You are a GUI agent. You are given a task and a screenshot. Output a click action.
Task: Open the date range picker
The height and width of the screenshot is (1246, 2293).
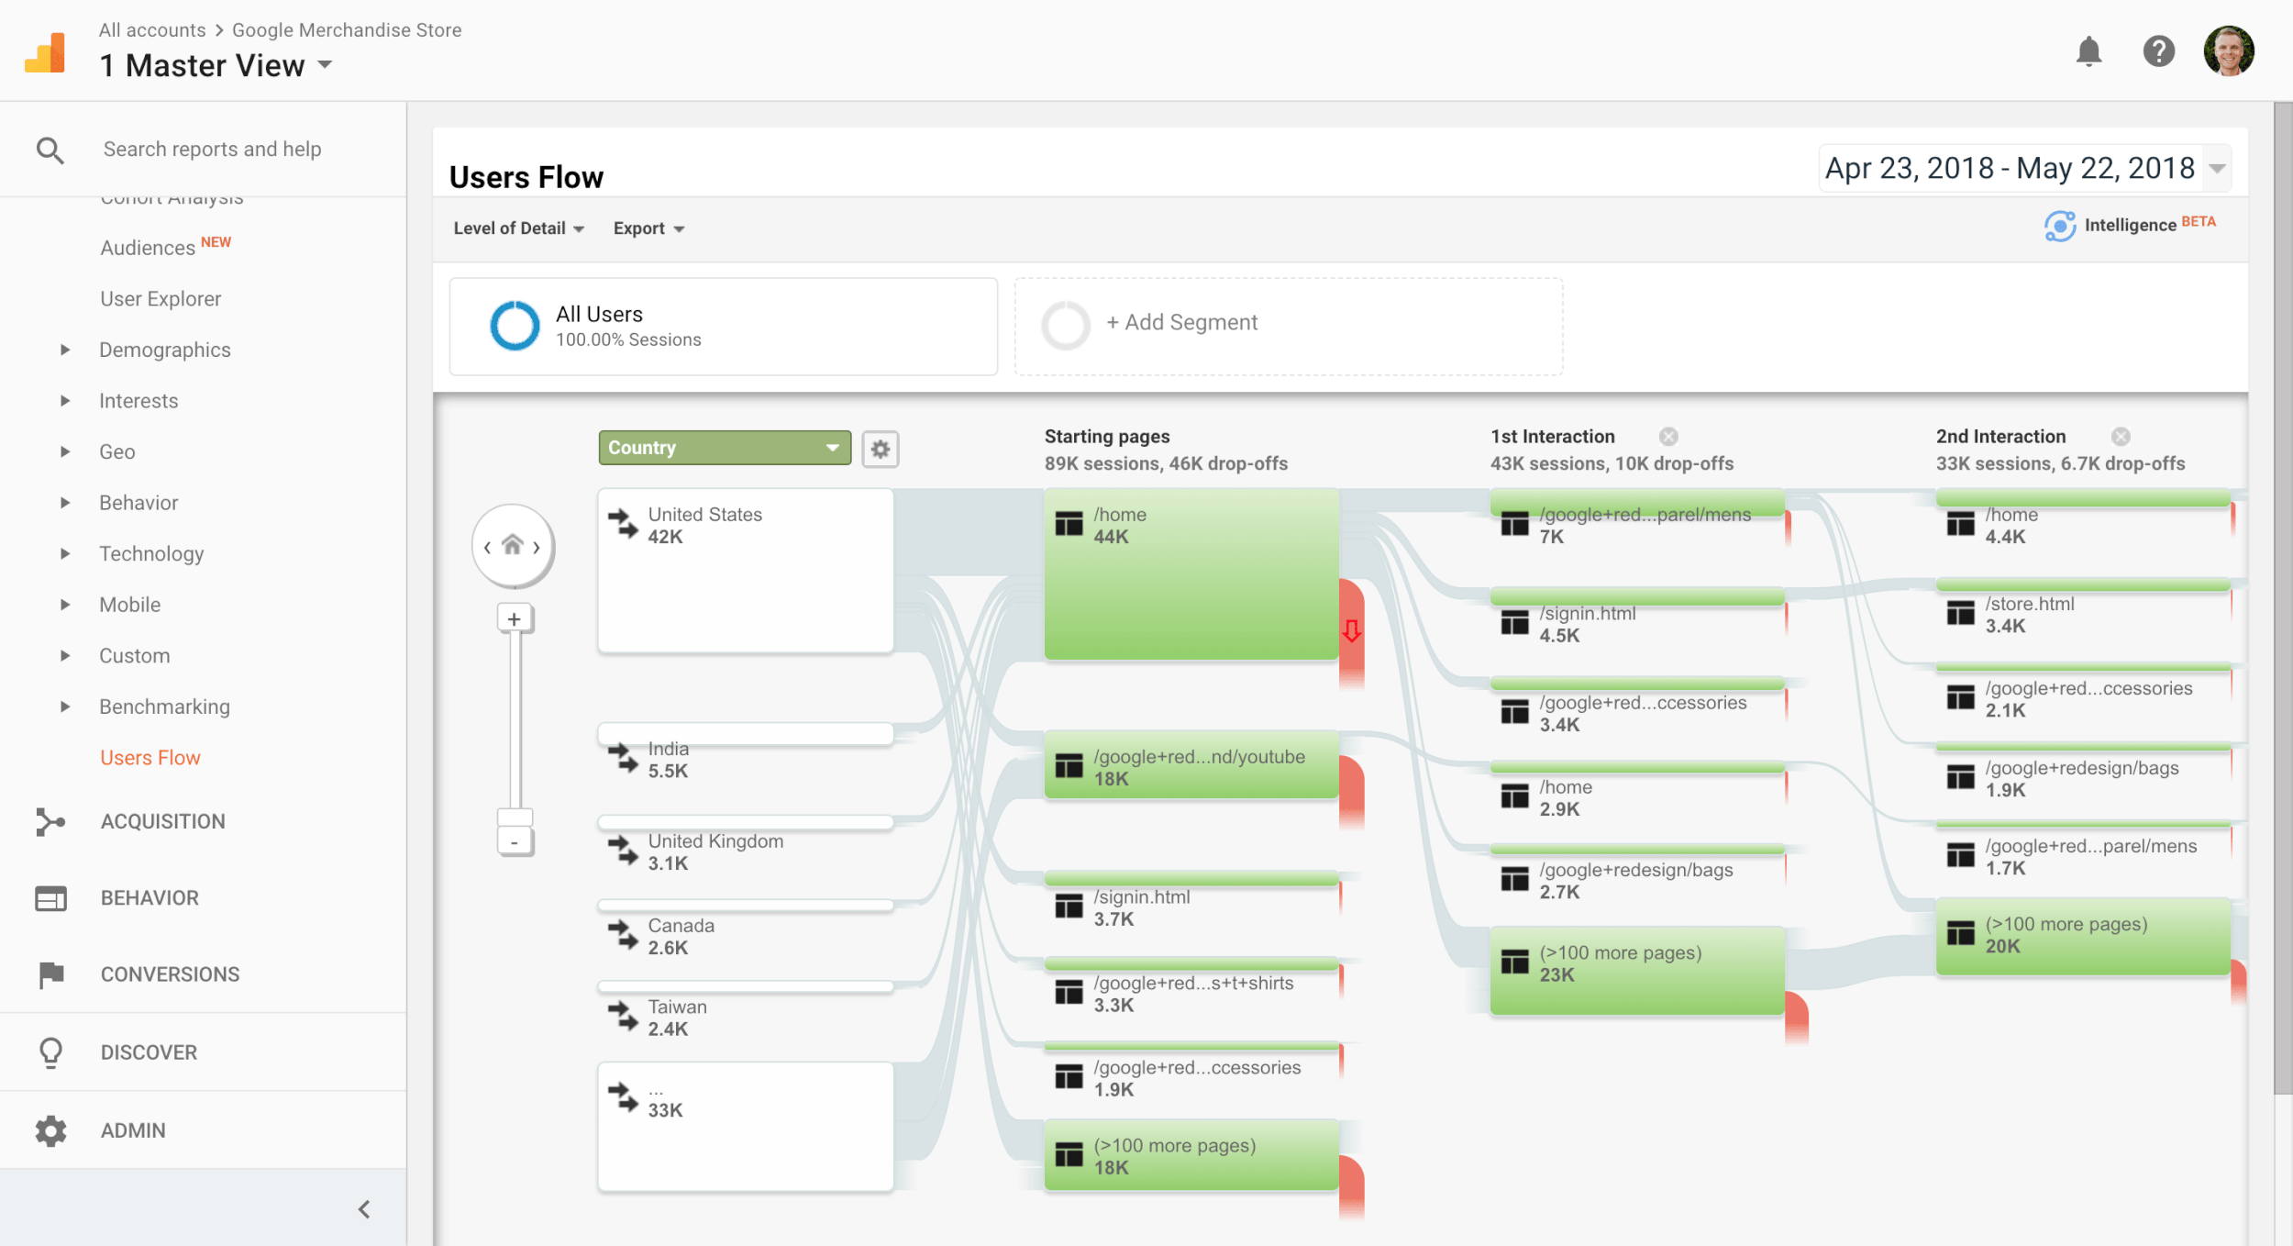pyautogui.click(x=2009, y=168)
